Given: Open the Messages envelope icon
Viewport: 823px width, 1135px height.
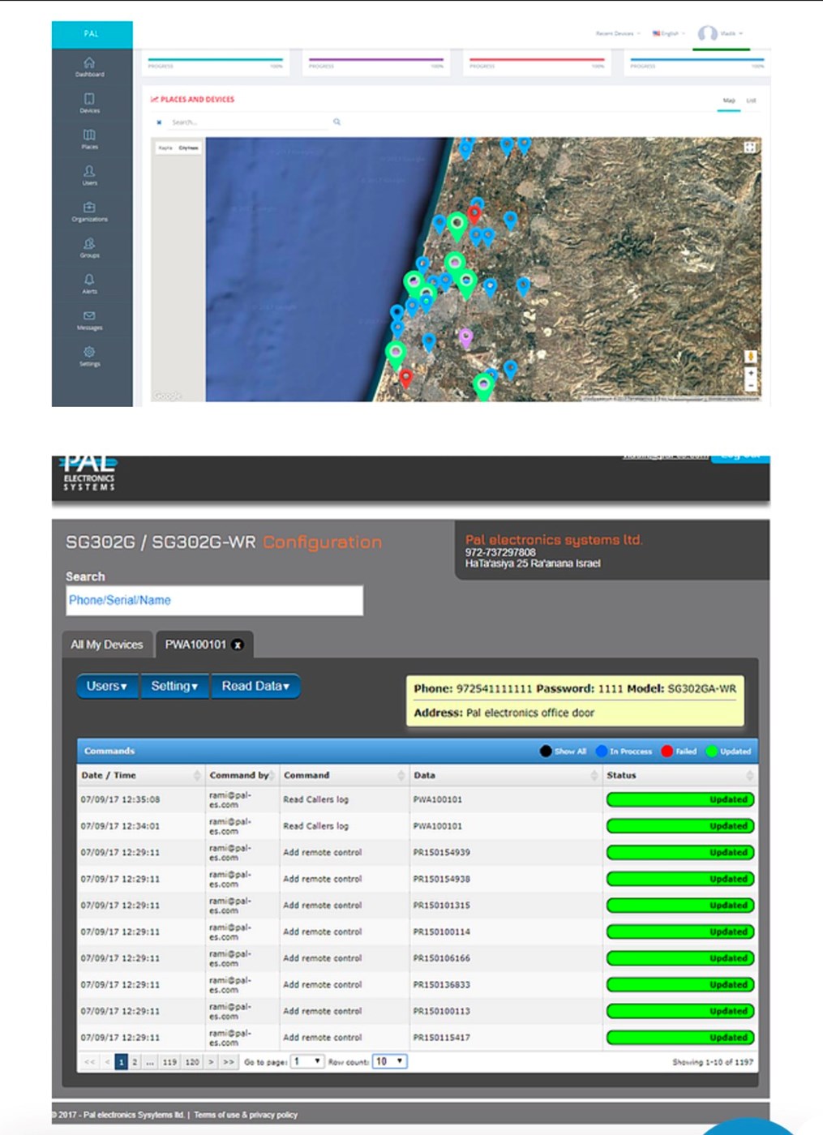Looking at the screenshot, I should (89, 316).
